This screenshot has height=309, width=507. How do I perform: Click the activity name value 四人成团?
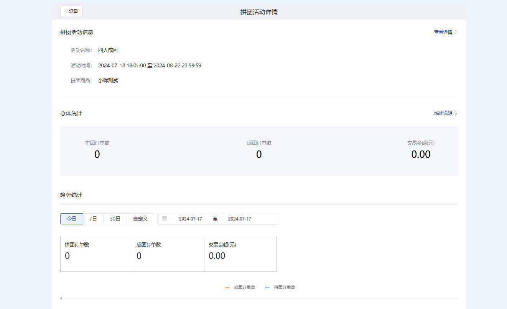pos(108,50)
